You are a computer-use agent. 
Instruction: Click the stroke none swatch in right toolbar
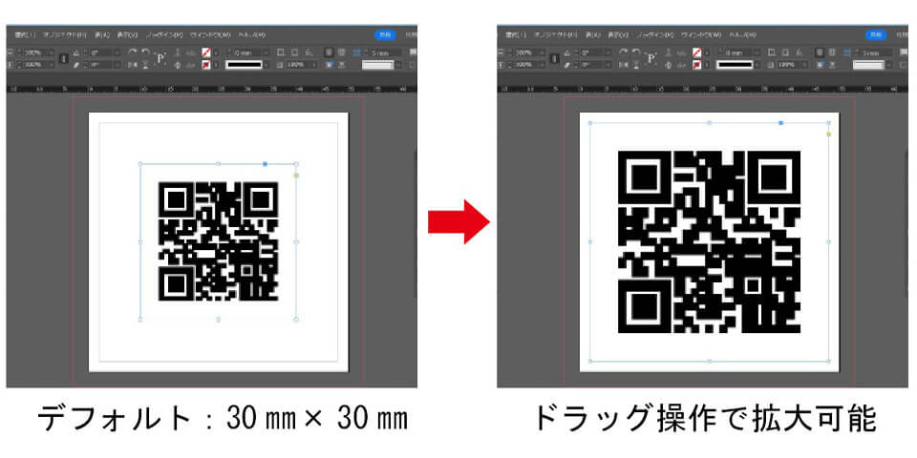(694, 65)
